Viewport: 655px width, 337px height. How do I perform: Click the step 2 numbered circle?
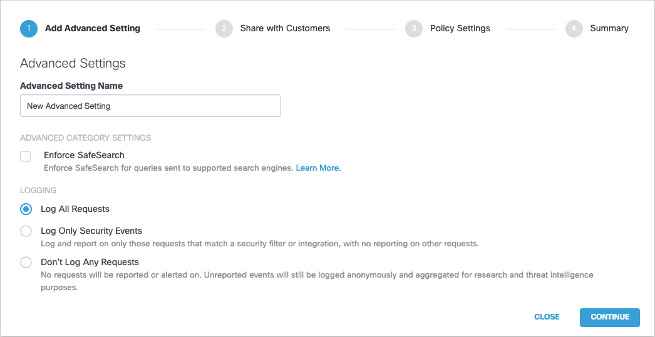(224, 29)
